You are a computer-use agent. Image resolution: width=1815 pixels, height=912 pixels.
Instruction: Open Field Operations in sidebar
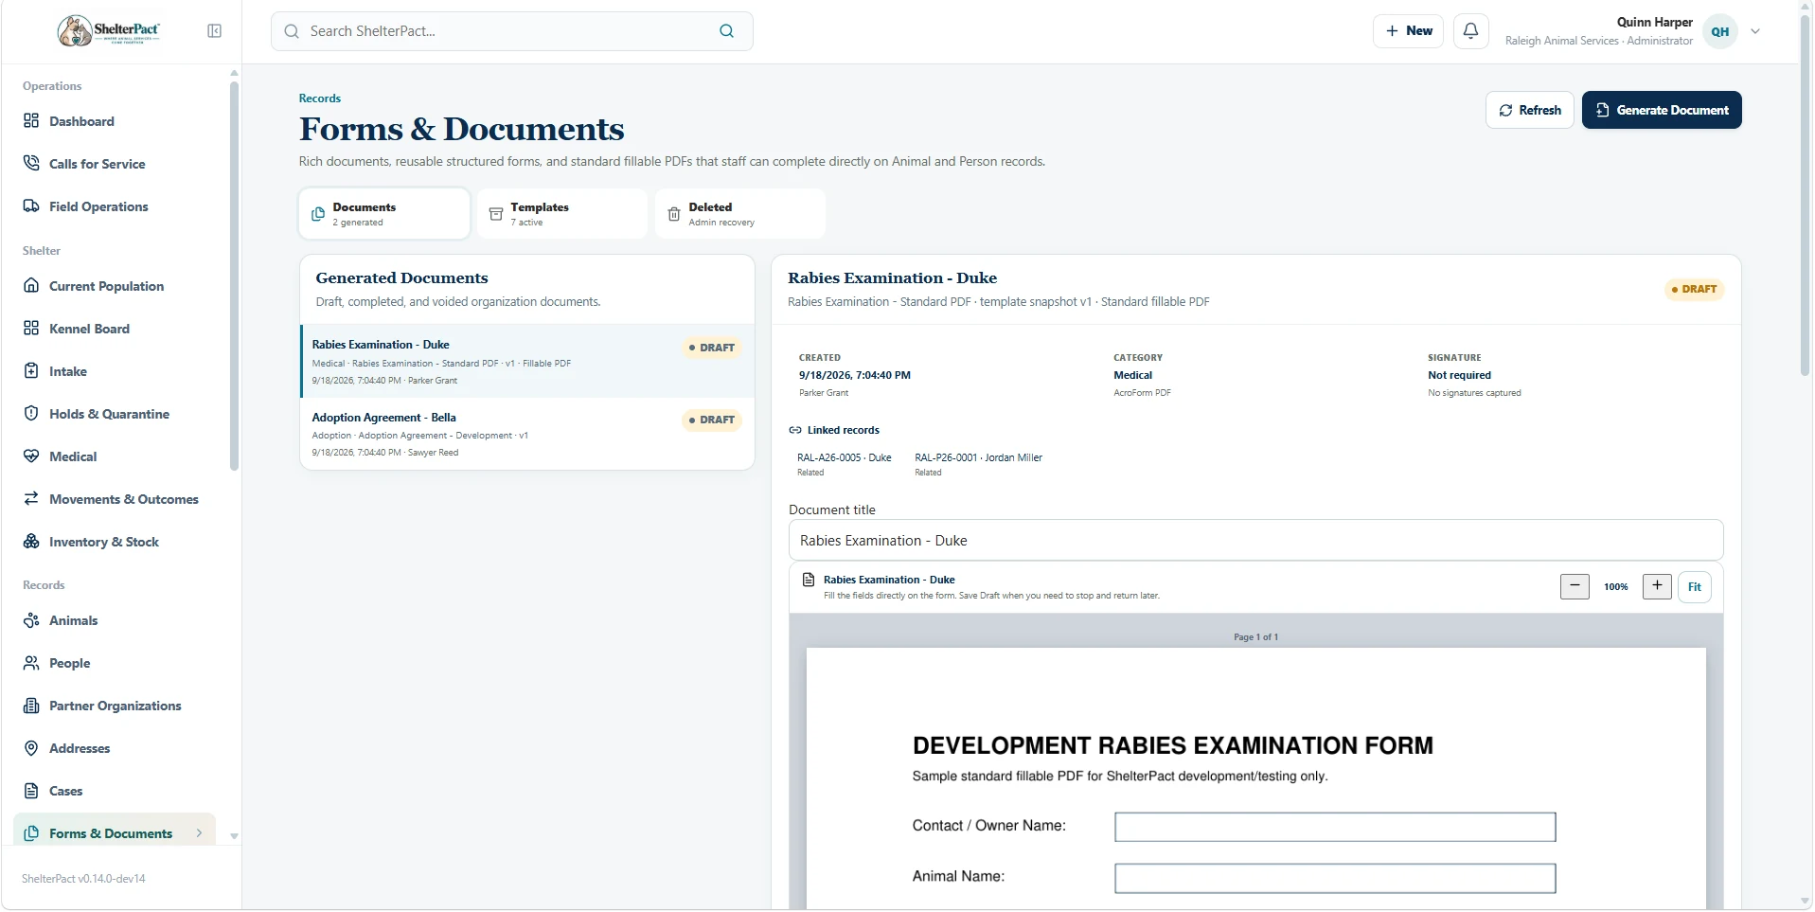115,206
